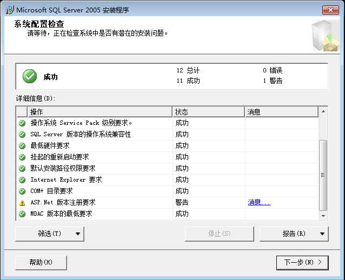
Task: Click green check icon for COM+ 目录要求
Action: tap(22, 191)
